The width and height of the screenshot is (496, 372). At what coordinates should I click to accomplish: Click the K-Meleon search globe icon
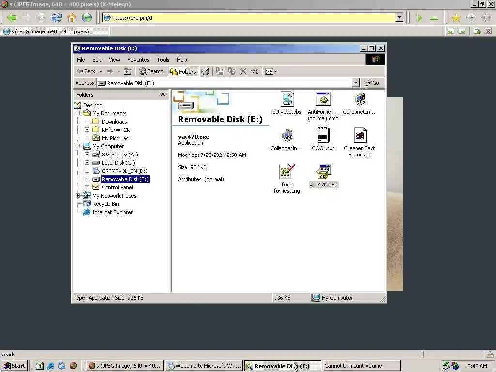click(x=87, y=17)
